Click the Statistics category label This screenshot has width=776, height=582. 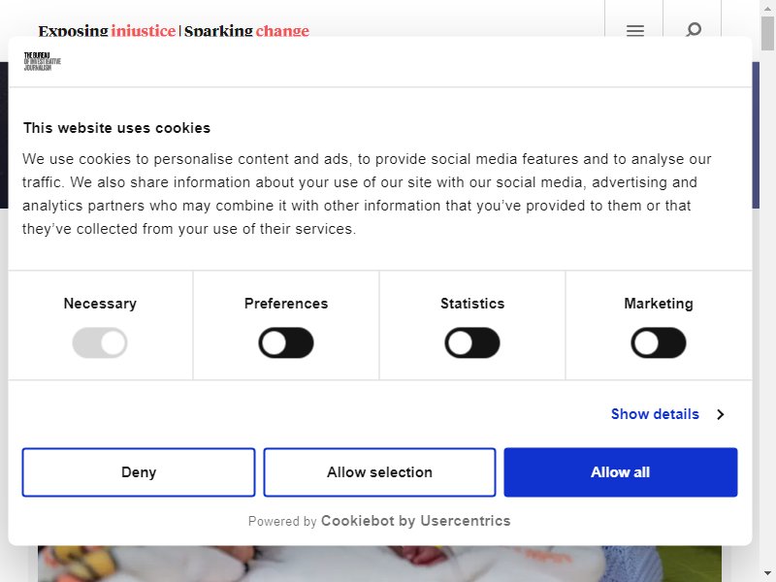[472, 304]
